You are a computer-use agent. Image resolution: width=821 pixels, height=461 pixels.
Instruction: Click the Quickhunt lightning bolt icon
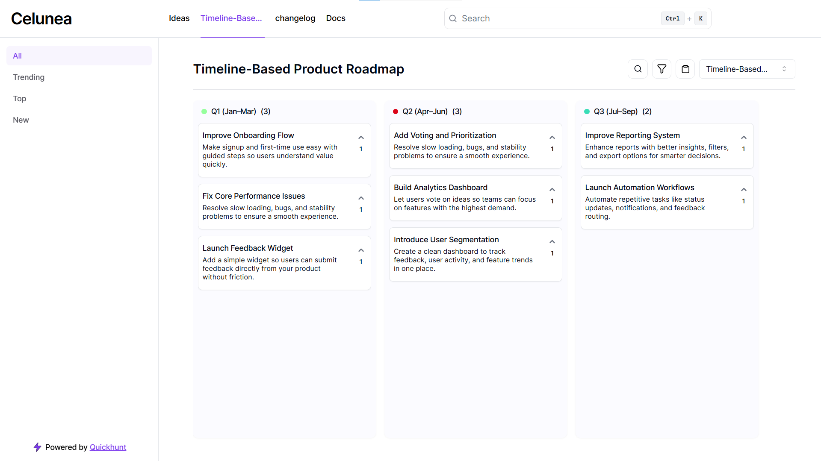(x=38, y=447)
